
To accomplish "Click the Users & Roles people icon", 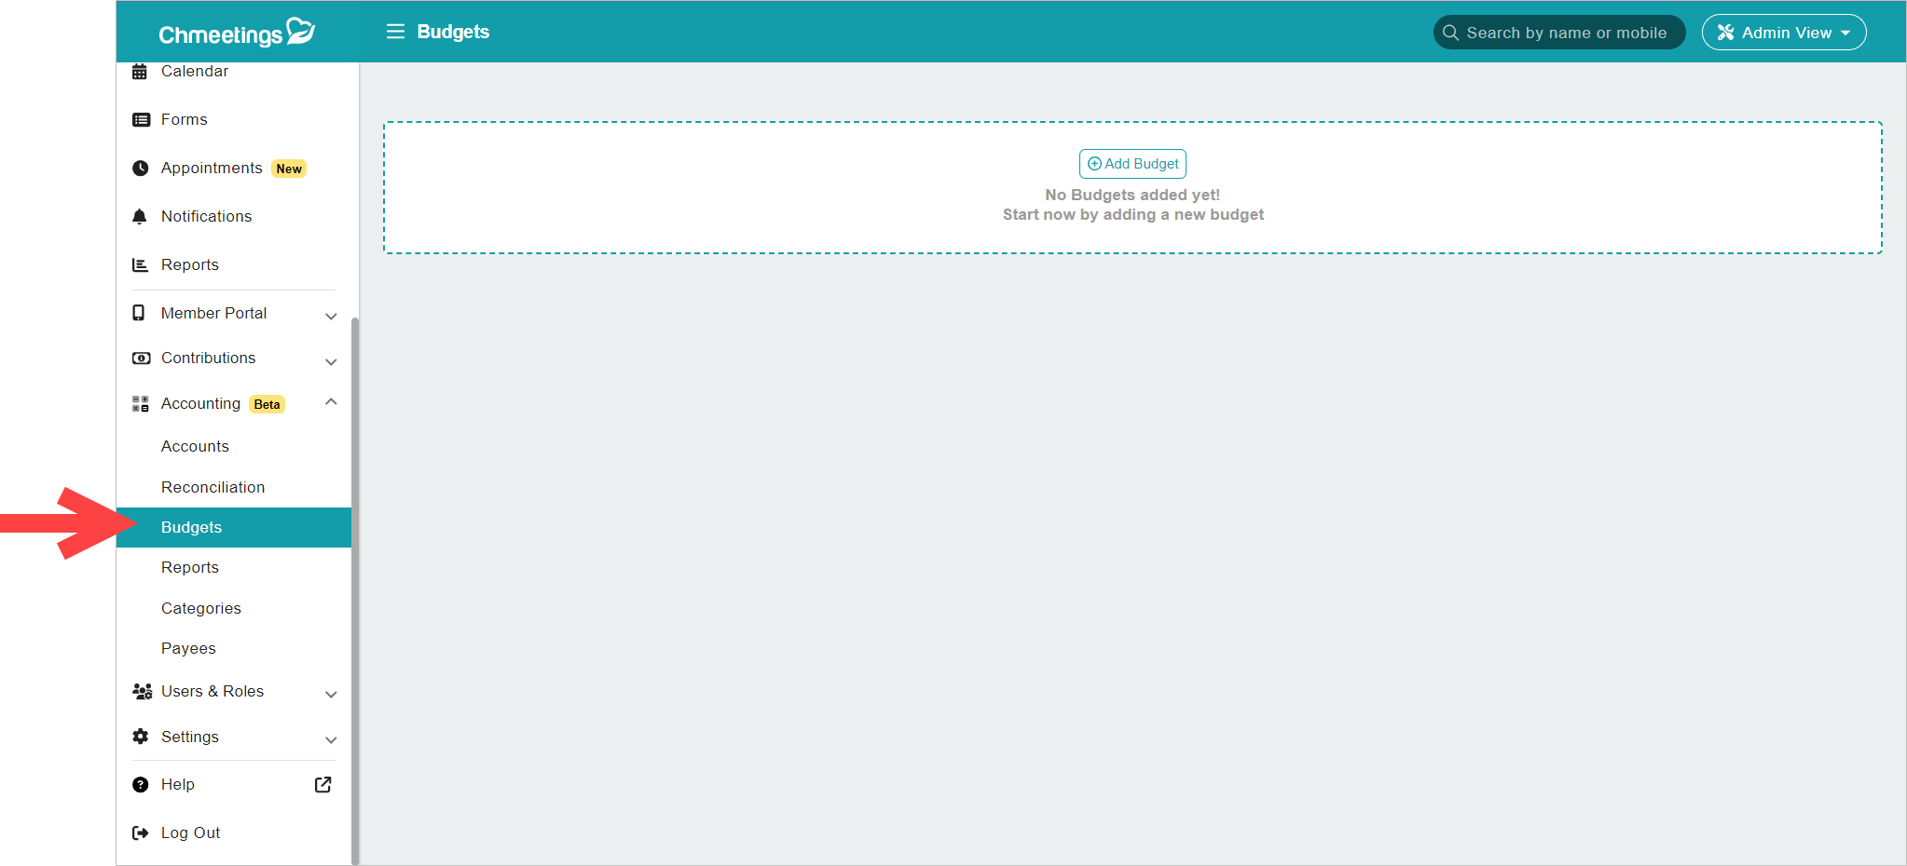I will pos(142,692).
